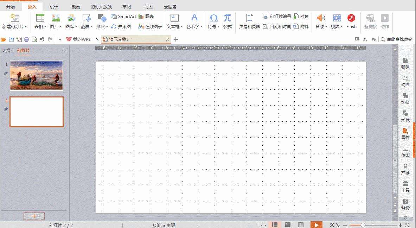Insert a 公式 (formula)

tap(227, 20)
